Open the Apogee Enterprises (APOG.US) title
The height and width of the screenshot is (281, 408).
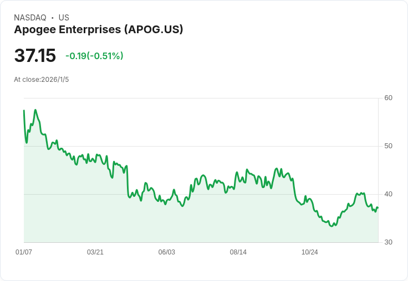point(99,29)
